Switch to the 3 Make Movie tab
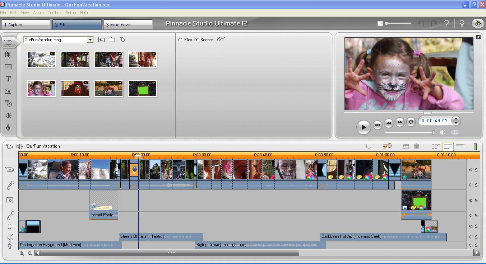Image resolution: width=486 pixels, height=264 pixels. [x=128, y=24]
